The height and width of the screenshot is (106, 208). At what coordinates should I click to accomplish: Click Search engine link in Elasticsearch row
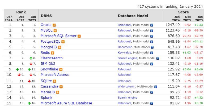pos(128,58)
